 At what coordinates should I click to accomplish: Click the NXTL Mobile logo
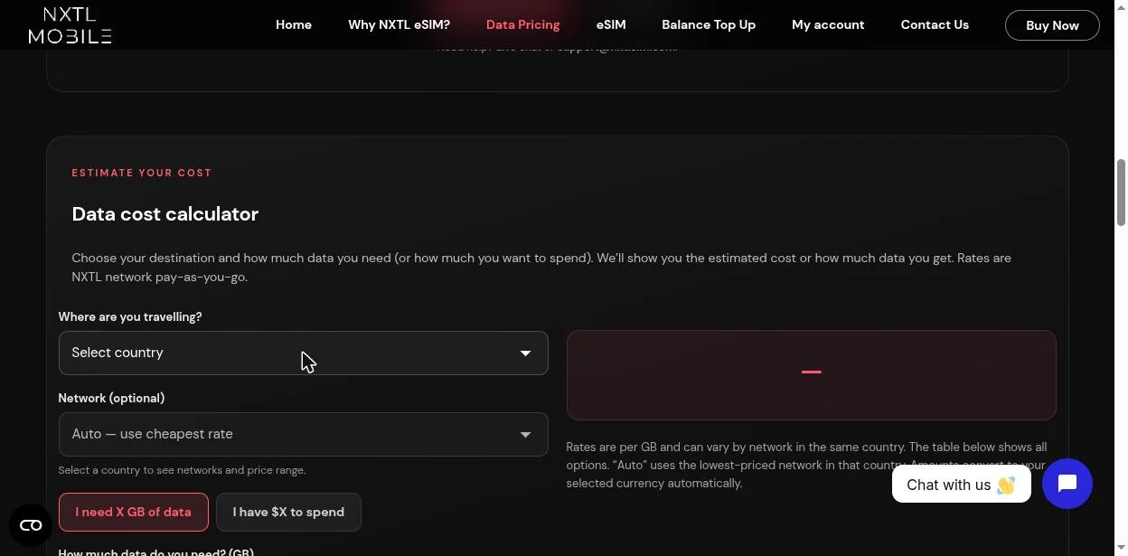point(70,25)
